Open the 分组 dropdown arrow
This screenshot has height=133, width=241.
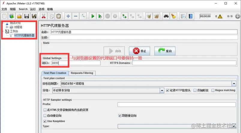click(162, 90)
